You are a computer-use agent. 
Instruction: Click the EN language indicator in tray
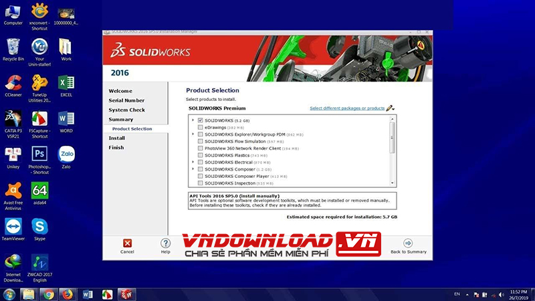[457, 294]
